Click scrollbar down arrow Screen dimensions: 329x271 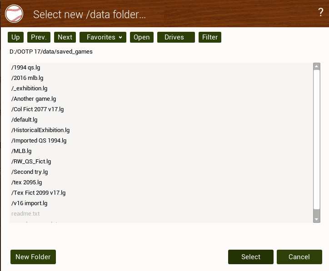pos(317,219)
